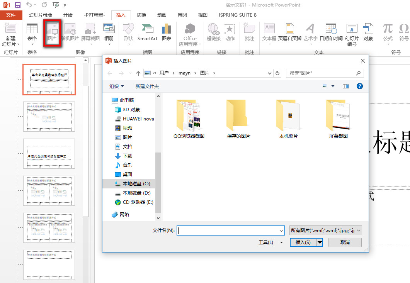
Task: Switch to the Animations (动画) tab
Action: point(162,15)
